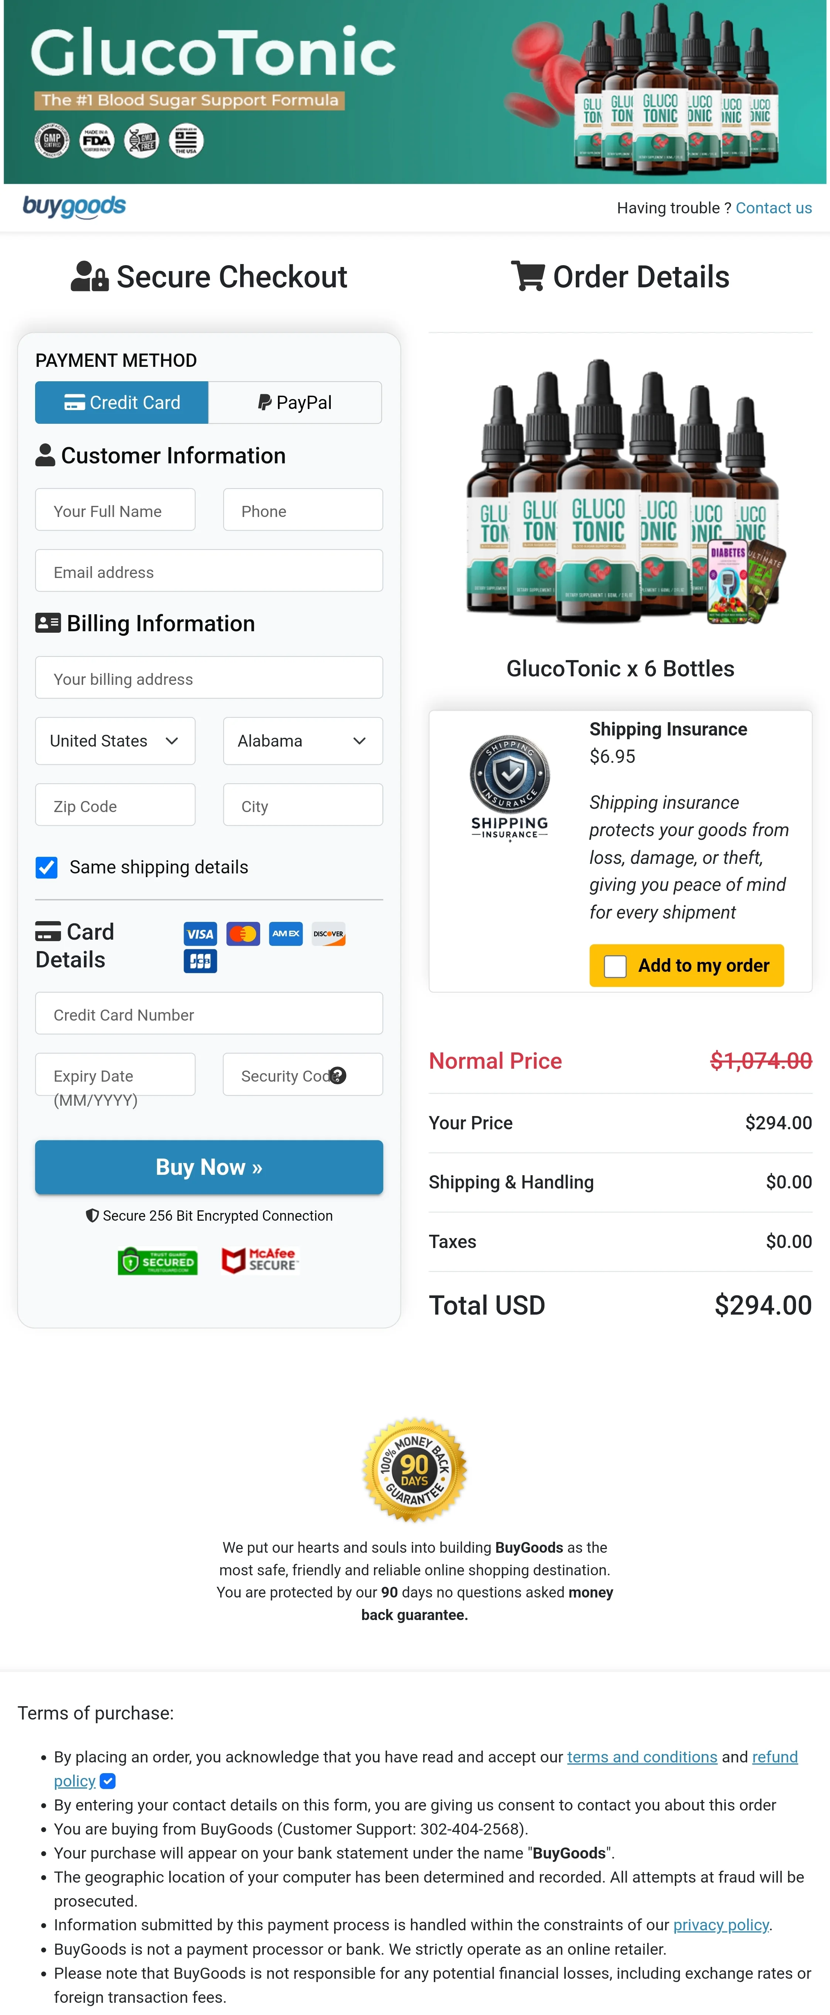Enable Add to my order for shipping insurance
Viewport: 830px width, 2015px height.
tap(614, 965)
